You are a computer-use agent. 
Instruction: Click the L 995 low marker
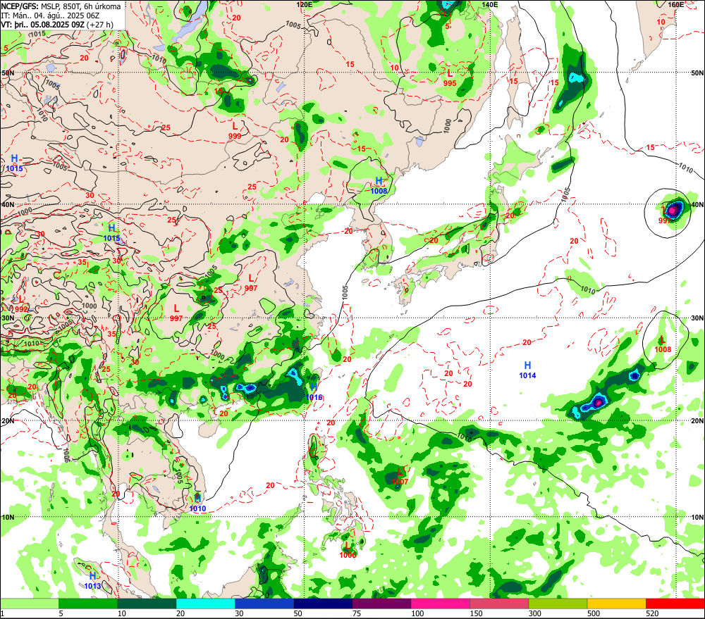(x=450, y=78)
